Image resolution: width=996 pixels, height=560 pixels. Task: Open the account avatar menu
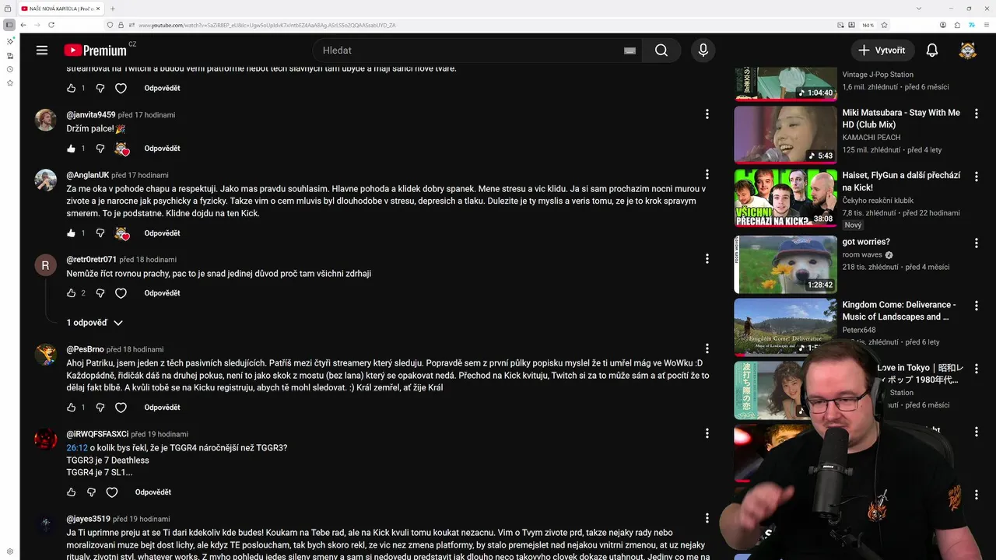click(x=967, y=50)
